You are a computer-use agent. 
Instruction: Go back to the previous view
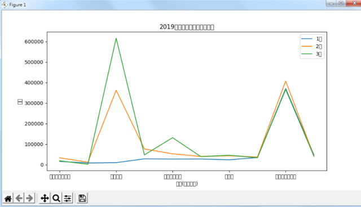(x=19, y=198)
